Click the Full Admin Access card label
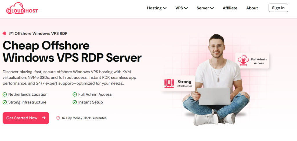This screenshot has width=297, height=141. (259, 61)
